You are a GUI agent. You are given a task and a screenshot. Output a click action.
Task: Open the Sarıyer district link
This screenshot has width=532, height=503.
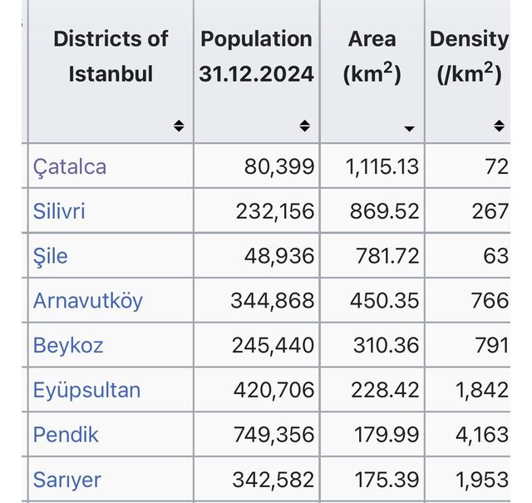coord(69,479)
